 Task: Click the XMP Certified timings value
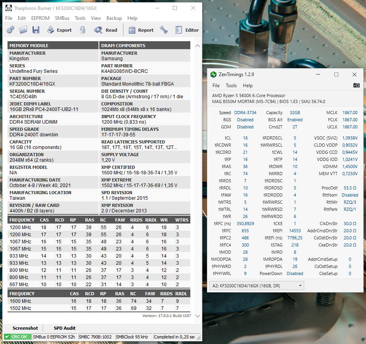(139, 173)
